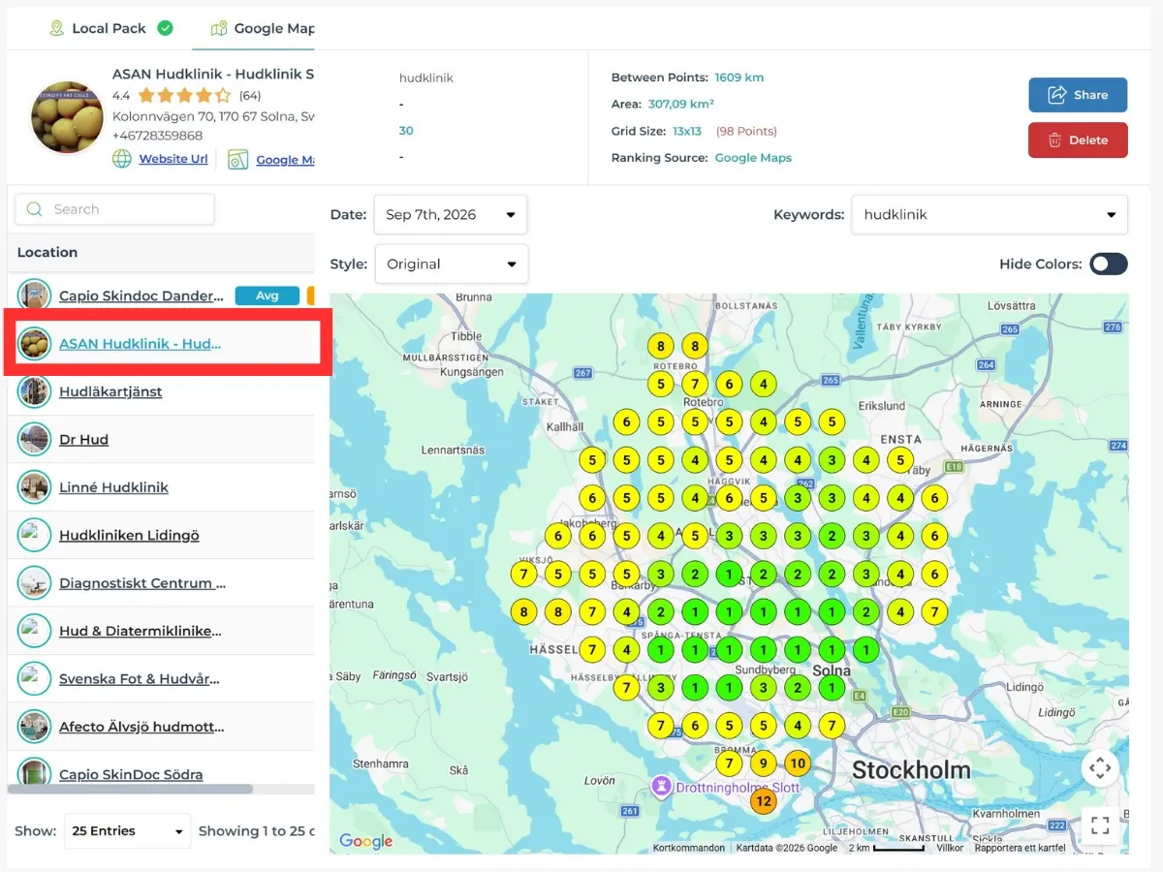This screenshot has width=1163, height=872.
Task: Select Capio SkinDoc Södra listing
Action: (131, 774)
